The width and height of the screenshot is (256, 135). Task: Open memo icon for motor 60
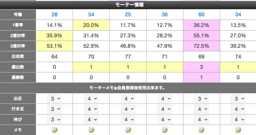tap(201, 130)
